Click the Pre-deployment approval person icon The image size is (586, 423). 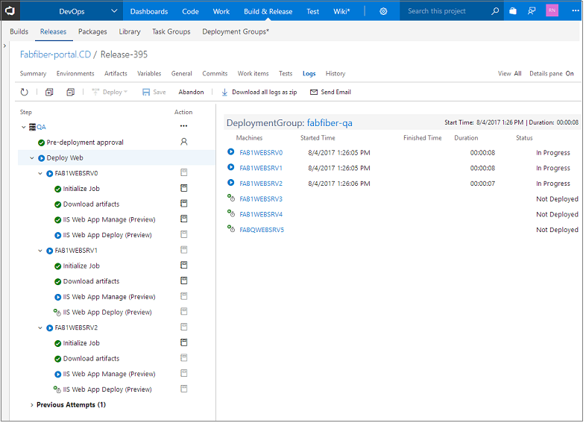coord(183,142)
